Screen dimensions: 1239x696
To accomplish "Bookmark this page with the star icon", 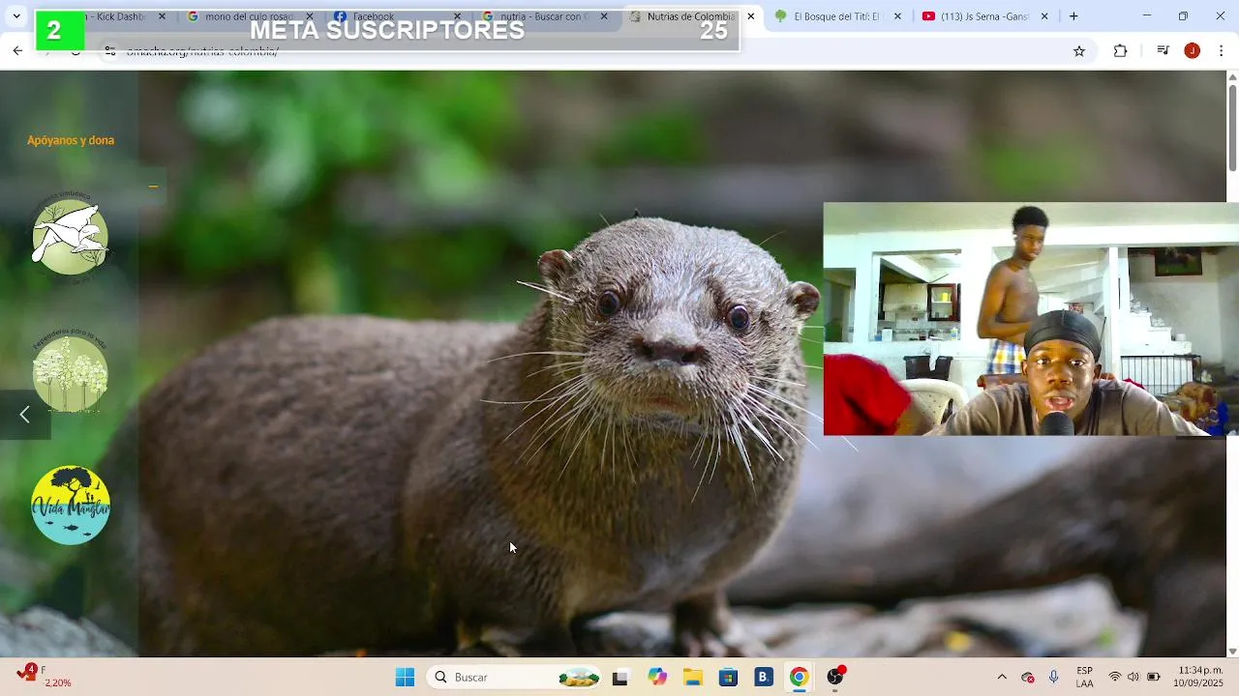I will click(1079, 51).
